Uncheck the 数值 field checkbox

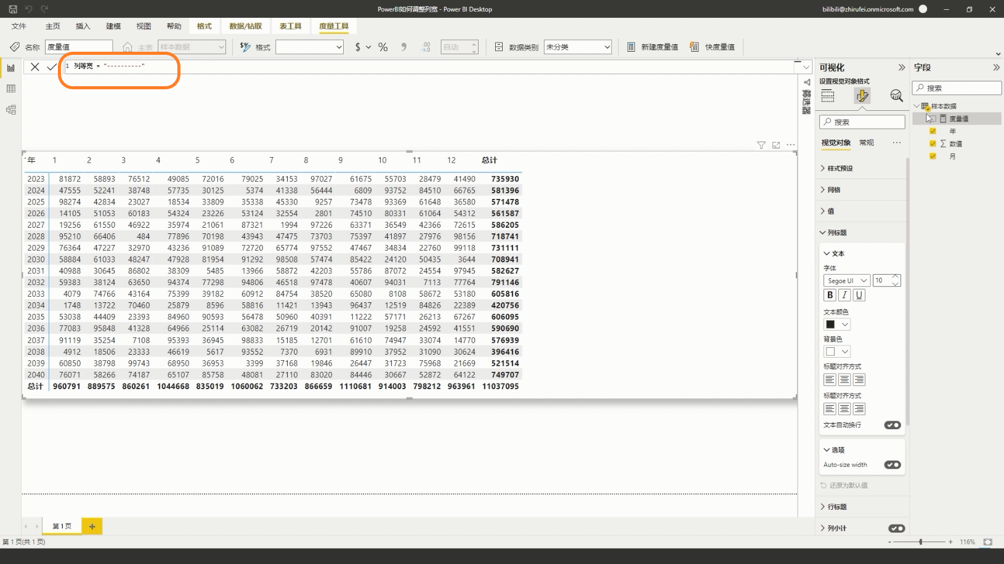coord(933,143)
